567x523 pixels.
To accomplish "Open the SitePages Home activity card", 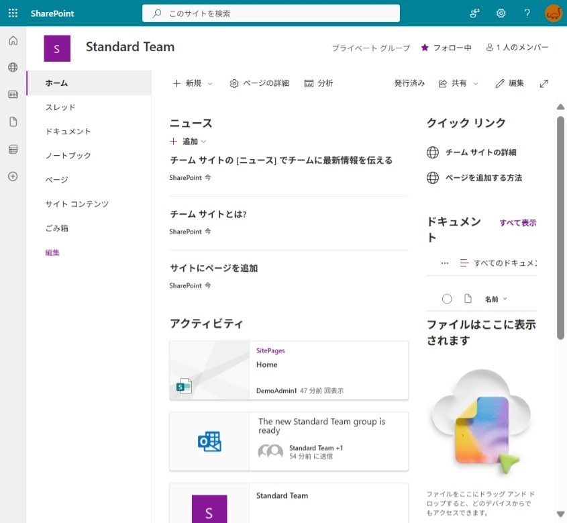I will tap(289, 370).
